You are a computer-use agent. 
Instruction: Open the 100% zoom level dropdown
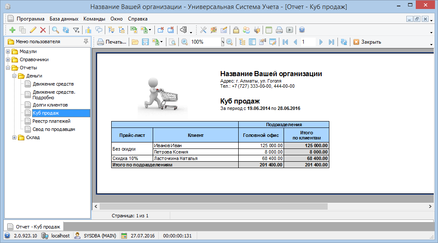click(222, 42)
